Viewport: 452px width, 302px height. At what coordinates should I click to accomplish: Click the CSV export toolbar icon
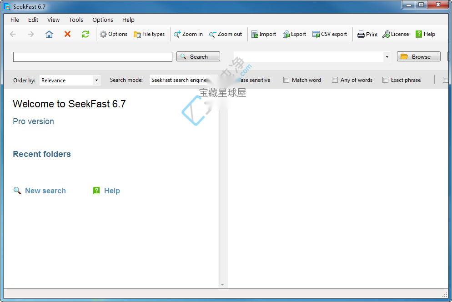point(330,34)
